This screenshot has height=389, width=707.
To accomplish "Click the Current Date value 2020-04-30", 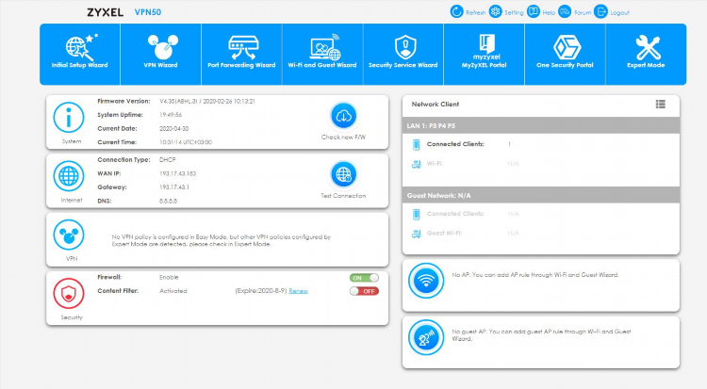I will point(173,128).
